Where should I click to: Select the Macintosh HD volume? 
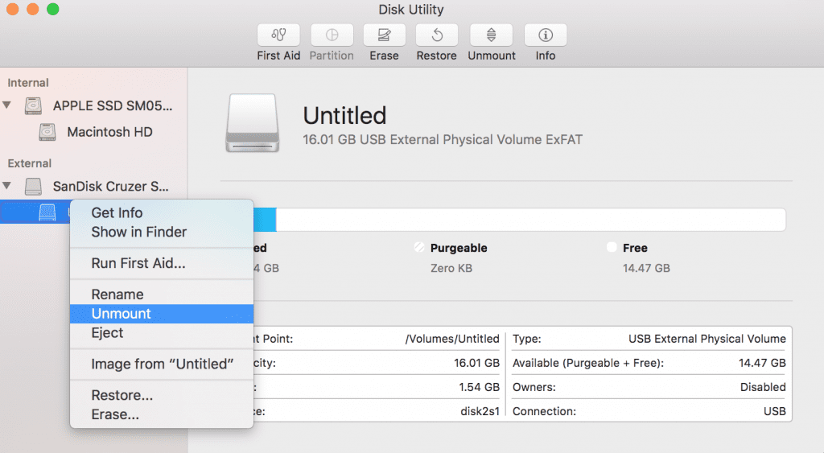109,132
